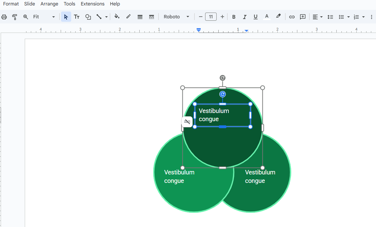Toggle Bold formatting
This screenshot has width=376, height=227.
(234, 17)
